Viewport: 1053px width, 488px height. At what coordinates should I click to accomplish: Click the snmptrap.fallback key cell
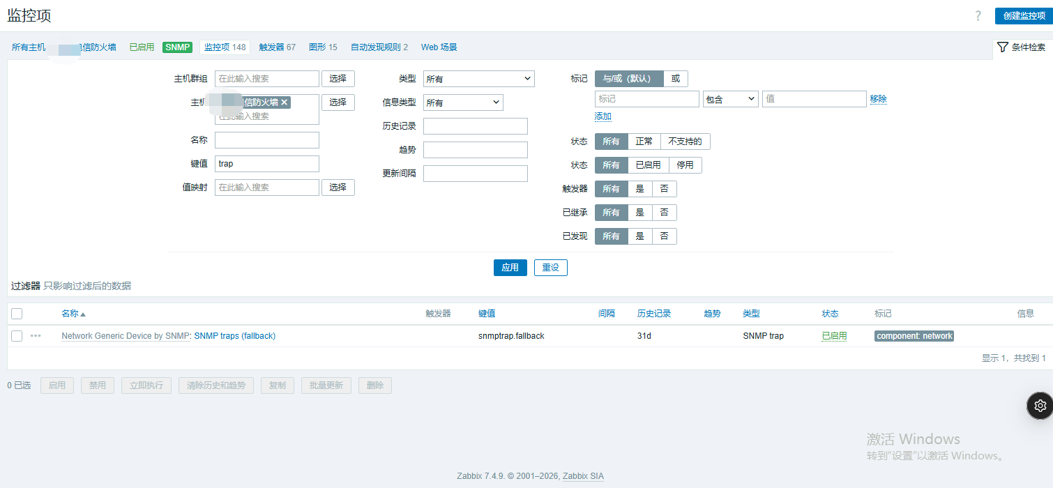click(x=511, y=336)
